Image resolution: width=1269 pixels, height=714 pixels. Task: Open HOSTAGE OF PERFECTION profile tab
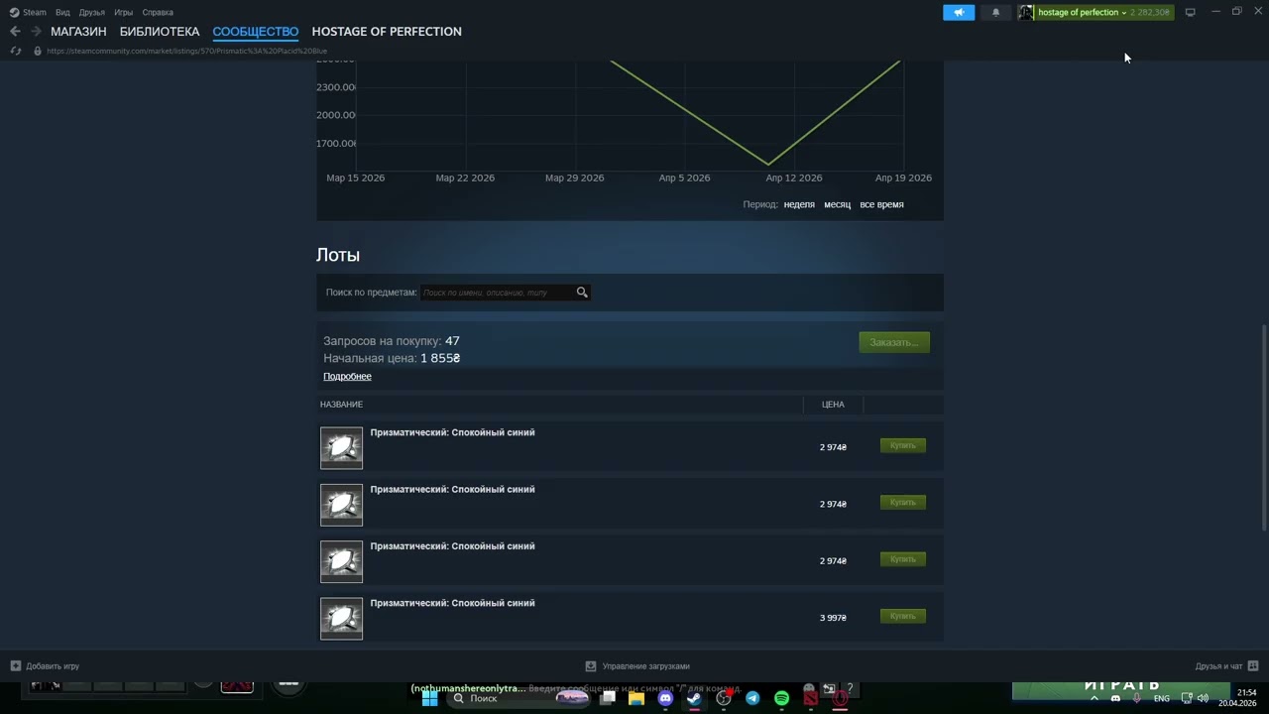pos(387,32)
